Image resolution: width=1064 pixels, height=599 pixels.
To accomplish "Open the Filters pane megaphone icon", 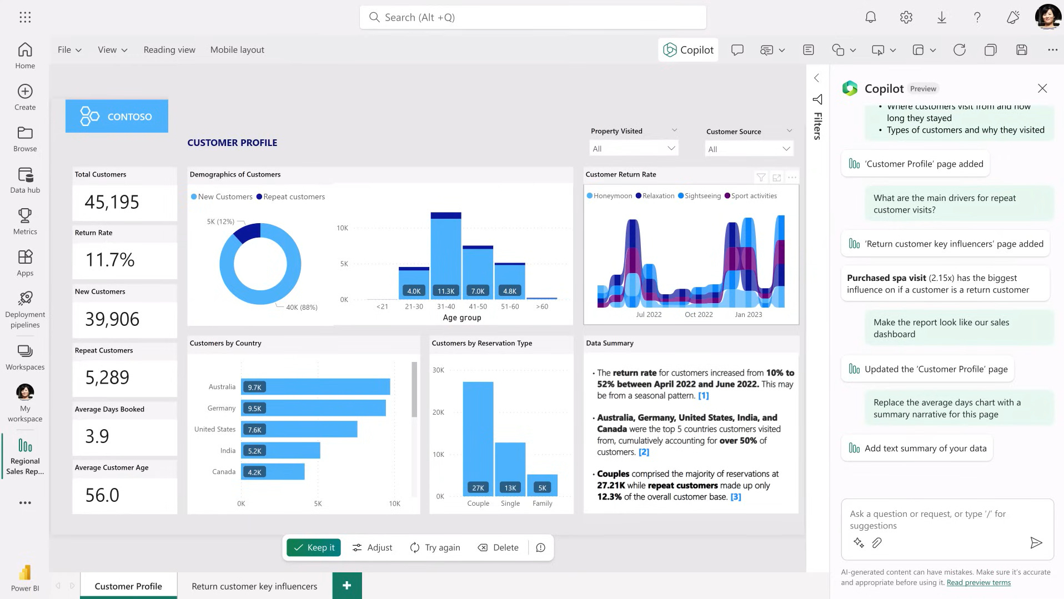I will point(817,99).
